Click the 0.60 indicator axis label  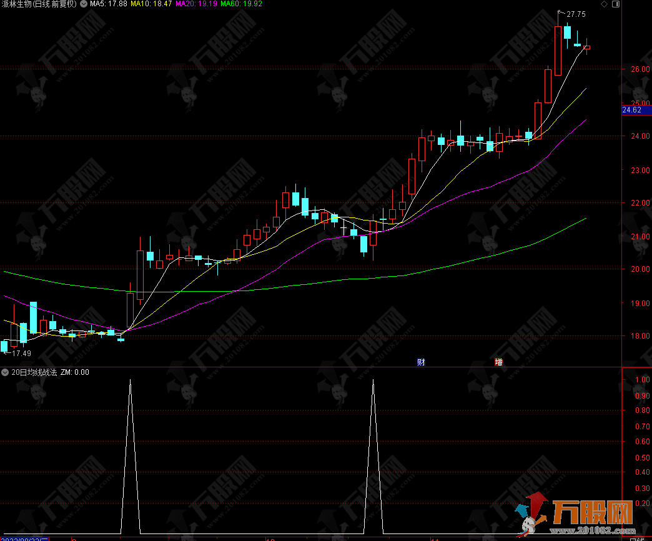(x=643, y=441)
